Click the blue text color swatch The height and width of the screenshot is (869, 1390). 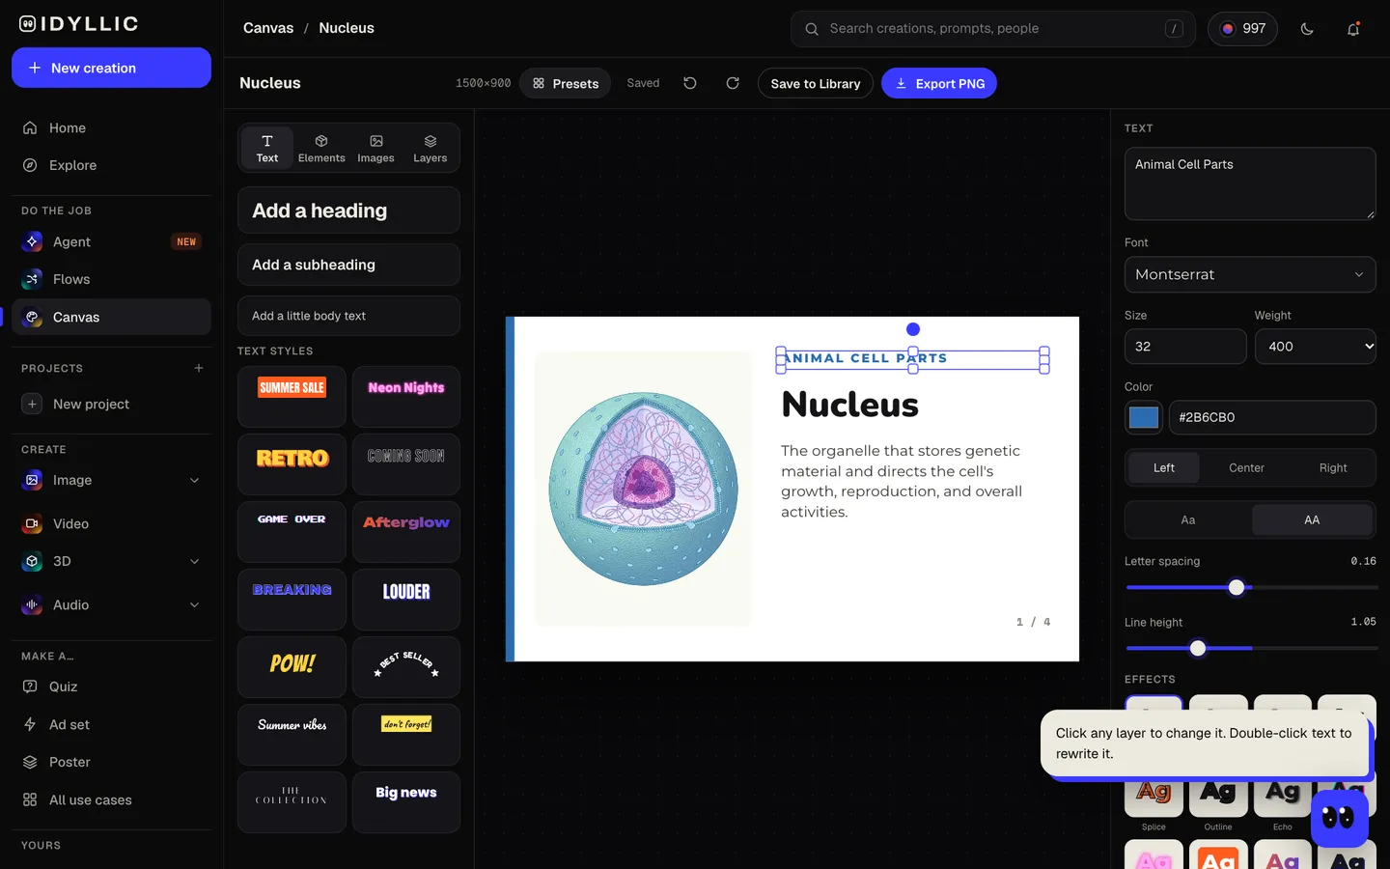click(1144, 417)
